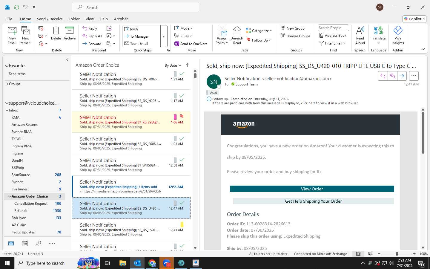Image resolution: width=430 pixels, height=269 pixels.
Task: Toggle completed flag on the 1:01 AM email
Action: click(x=182, y=138)
